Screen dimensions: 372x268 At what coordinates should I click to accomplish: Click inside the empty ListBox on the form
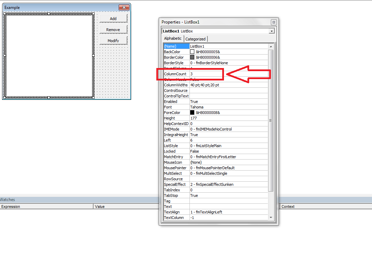click(48, 55)
